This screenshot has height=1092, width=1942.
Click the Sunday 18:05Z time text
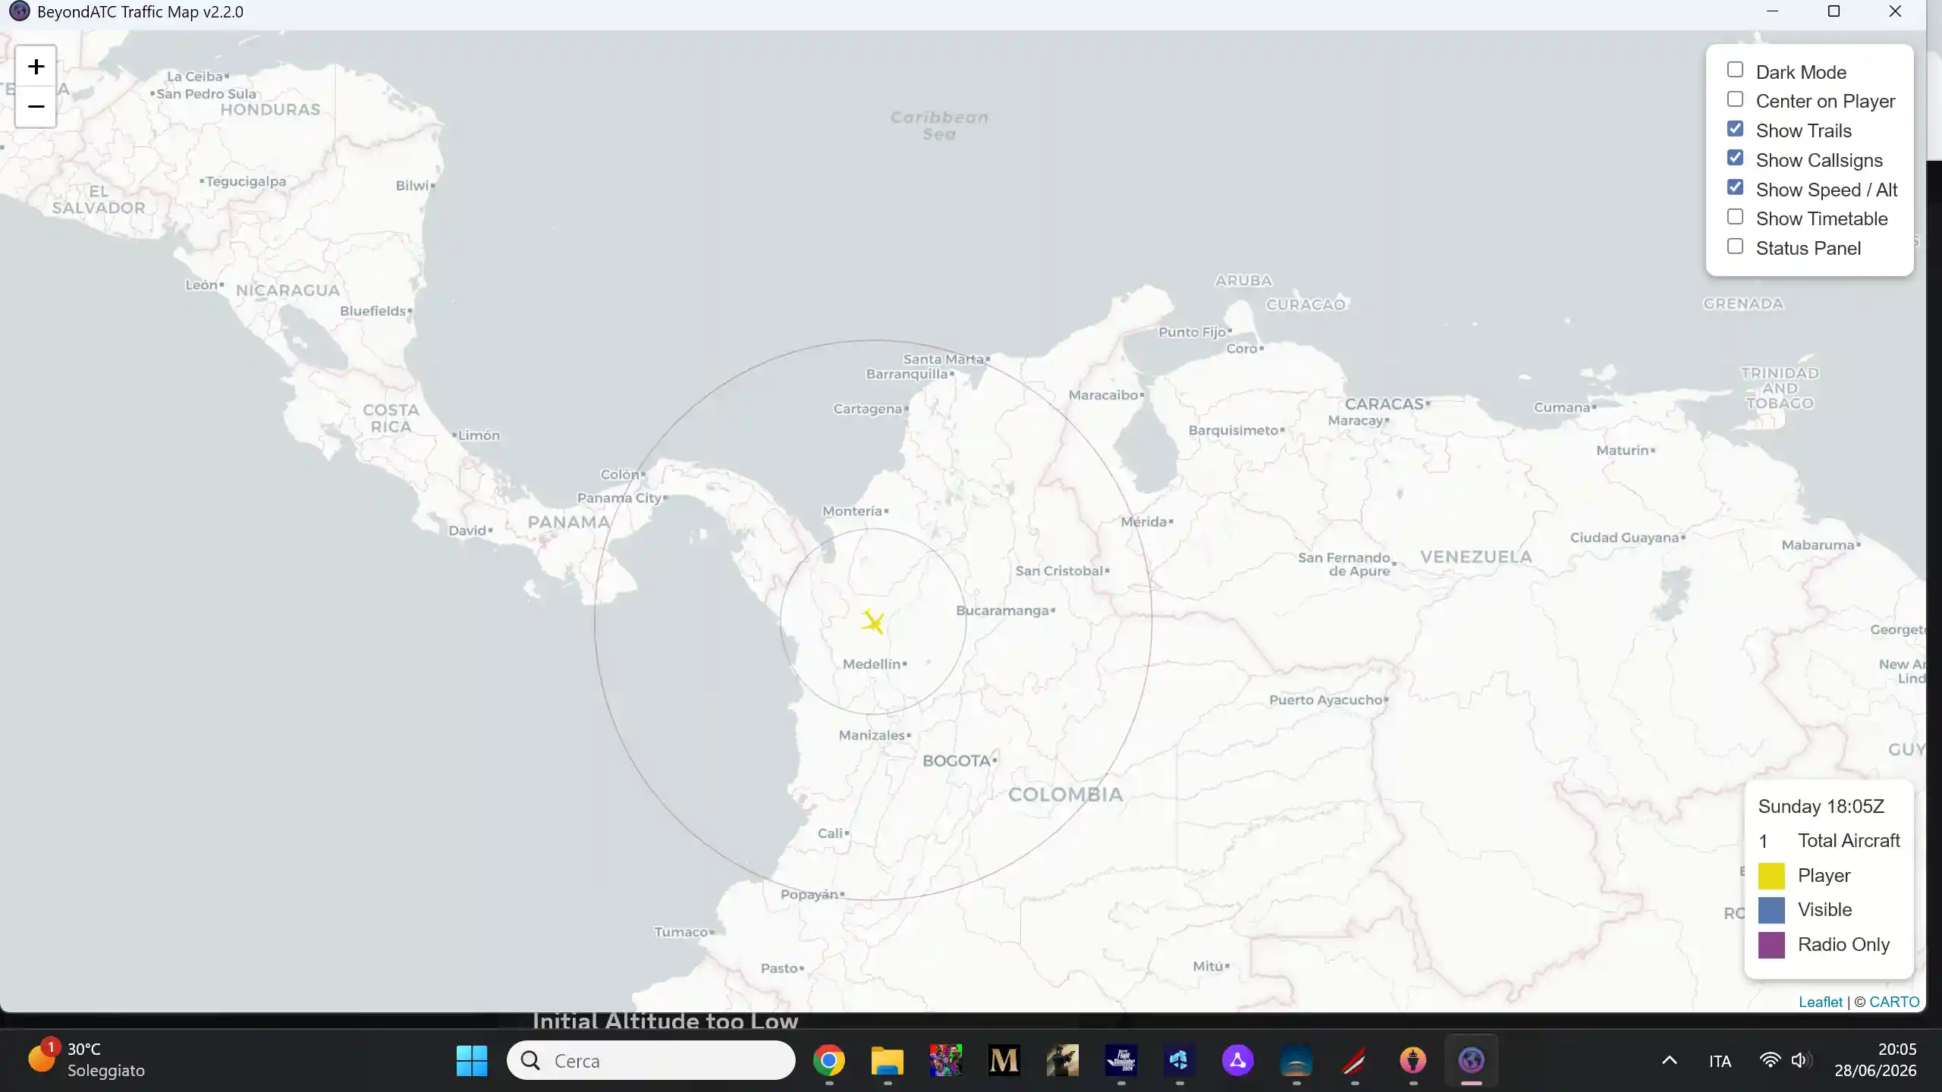click(x=1821, y=806)
